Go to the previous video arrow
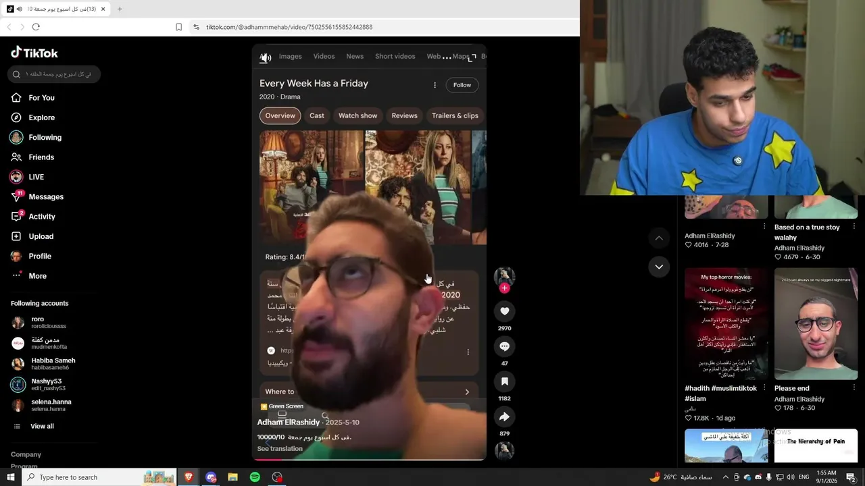 (659, 238)
